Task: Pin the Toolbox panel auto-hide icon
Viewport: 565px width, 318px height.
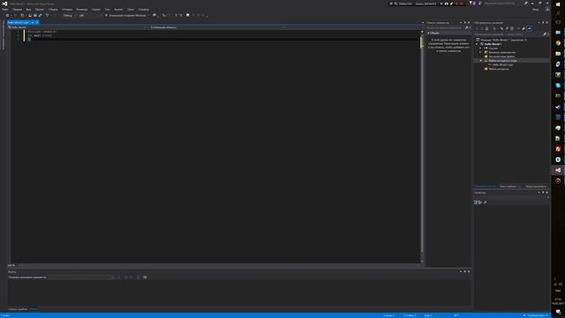Action: (x=465, y=23)
